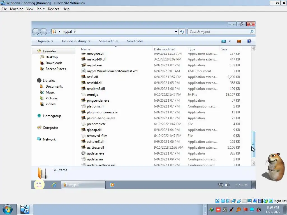Click the guest network tray icon

(221, 185)
